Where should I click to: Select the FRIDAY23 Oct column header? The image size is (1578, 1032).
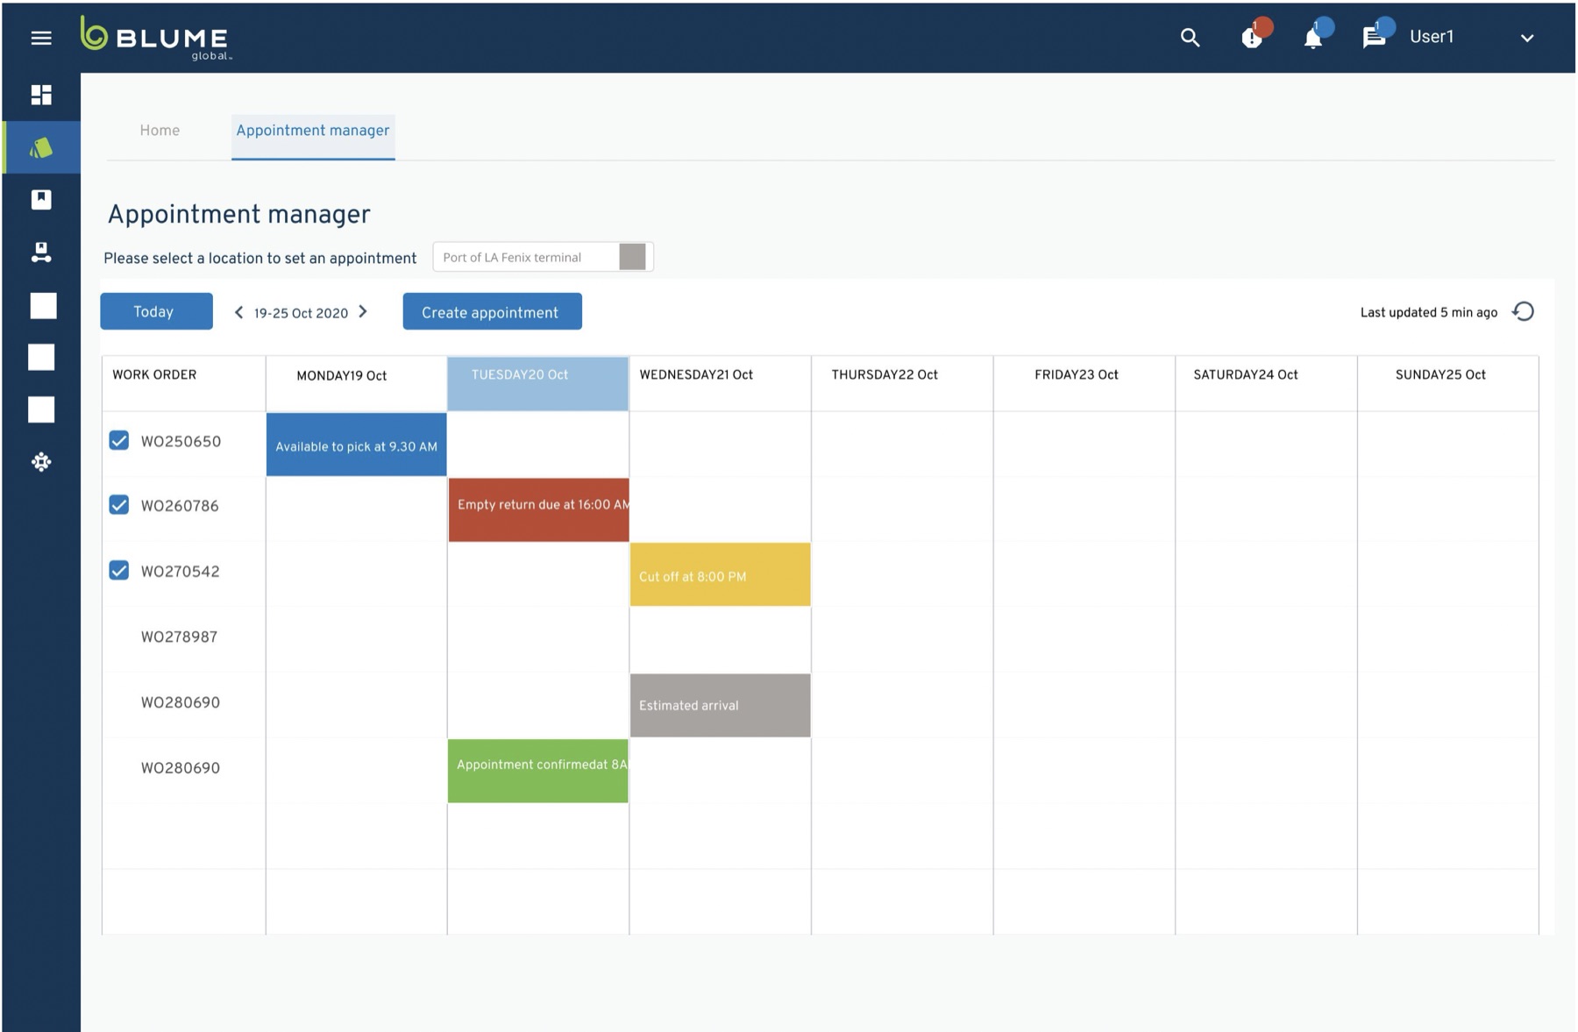click(x=1084, y=383)
